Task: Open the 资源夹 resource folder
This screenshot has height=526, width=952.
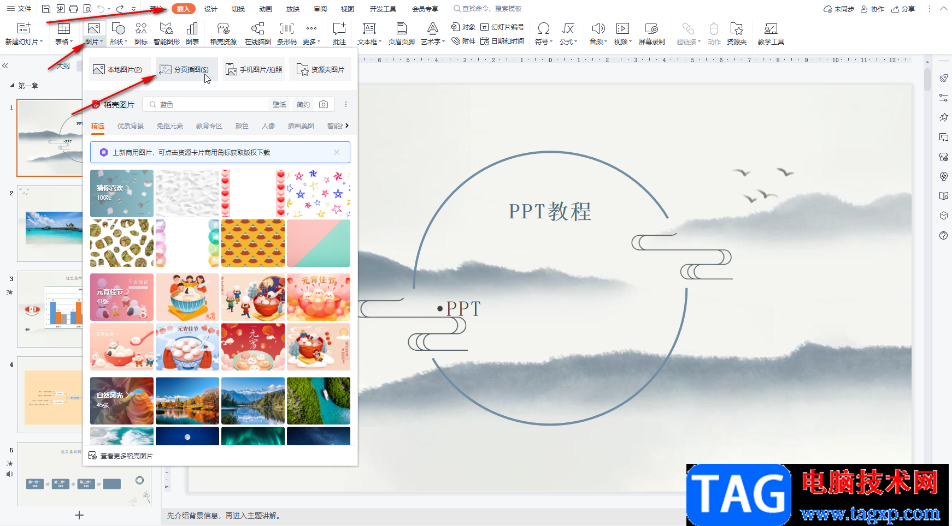Action: 737,28
